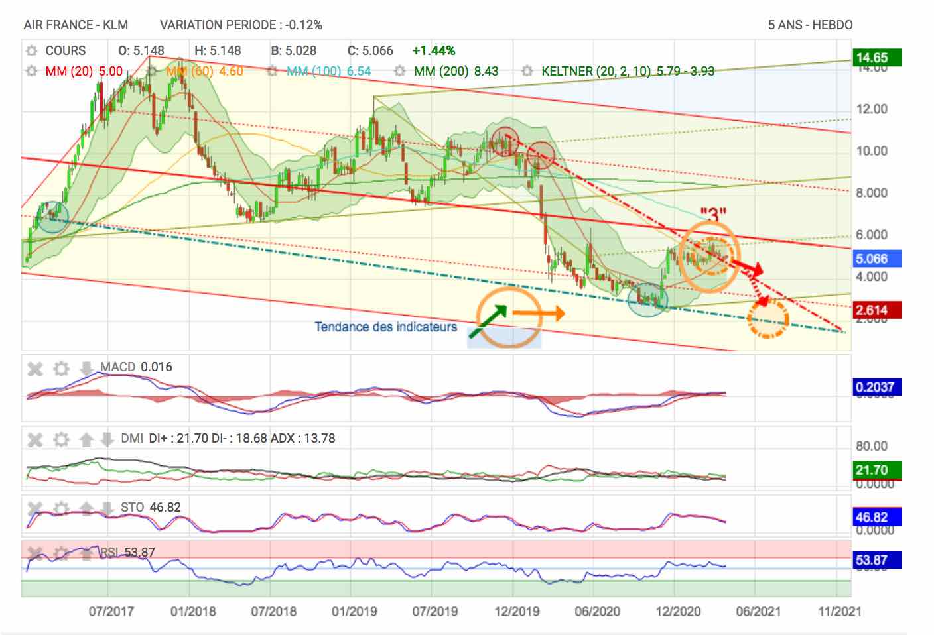
Task: Click the MM (60) 4.60 label
Action: (204, 71)
